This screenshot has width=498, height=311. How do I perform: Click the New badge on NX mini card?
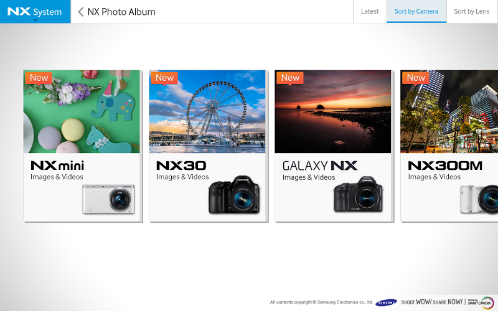pyautogui.click(x=39, y=78)
